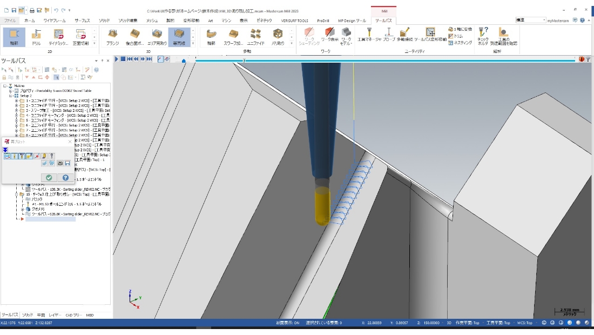Screen dimensions: 594x335
Task: Collapse operation 15 サーフェス仕上げ取り残し
Action: [x=16, y=195]
